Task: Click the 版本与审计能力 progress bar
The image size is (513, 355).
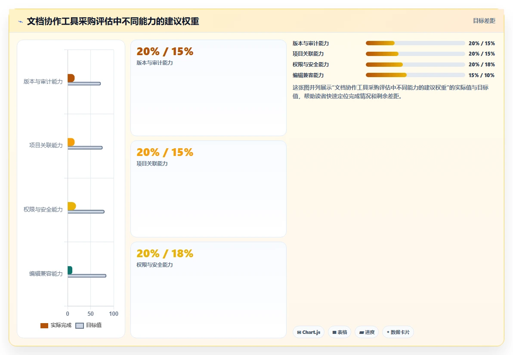Action: (x=415, y=43)
